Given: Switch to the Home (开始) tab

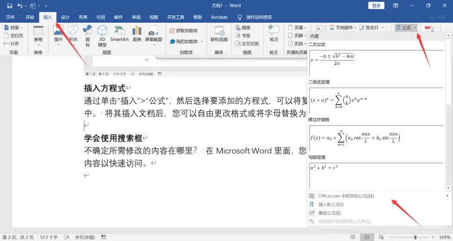Looking at the screenshot, I should (30, 18).
